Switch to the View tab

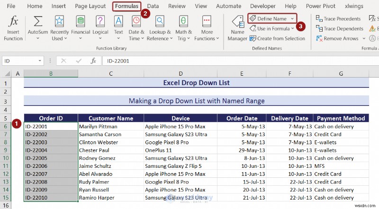tap(201, 6)
